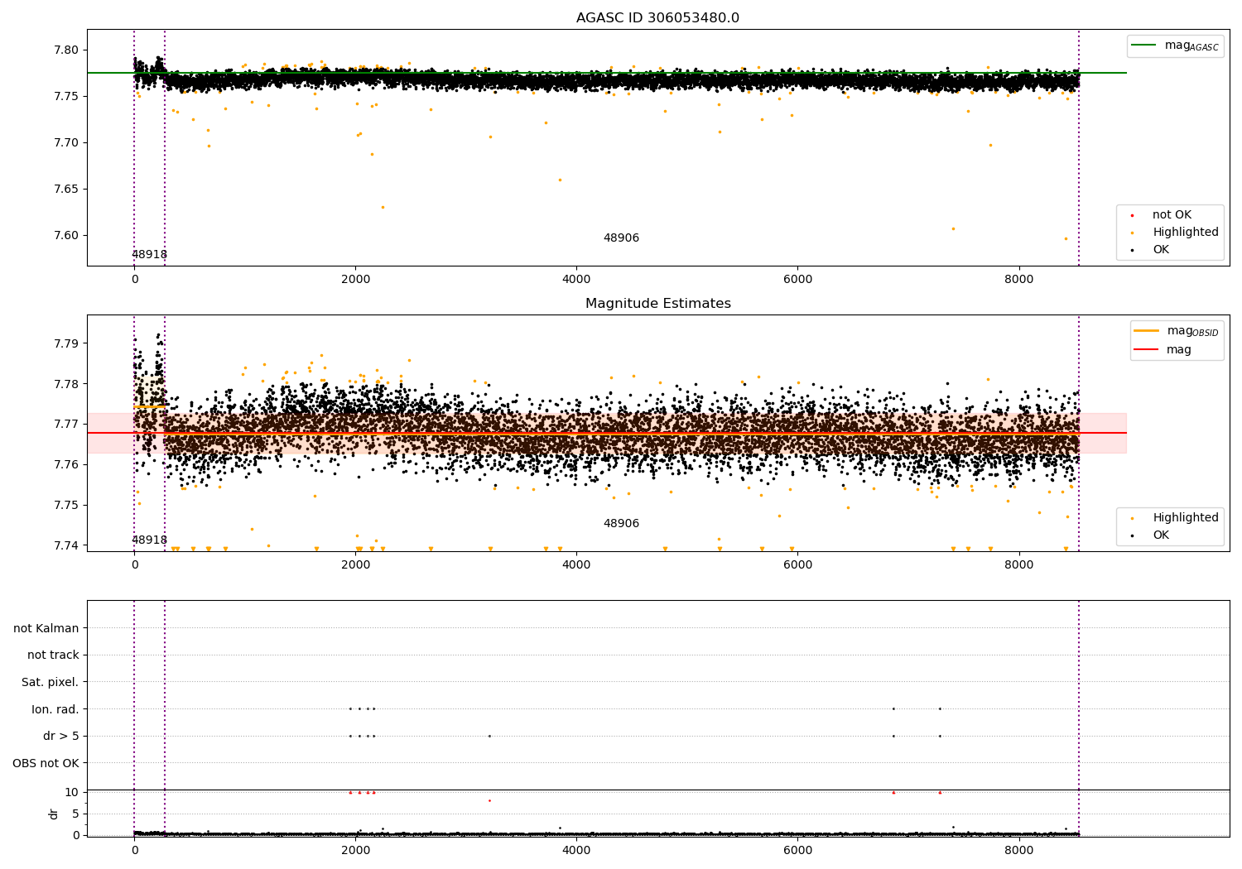The height and width of the screenshot is (869, 1242).
Task: Click 'Highlighted' legend entry in middle plot
Action: click(1185, 518)
